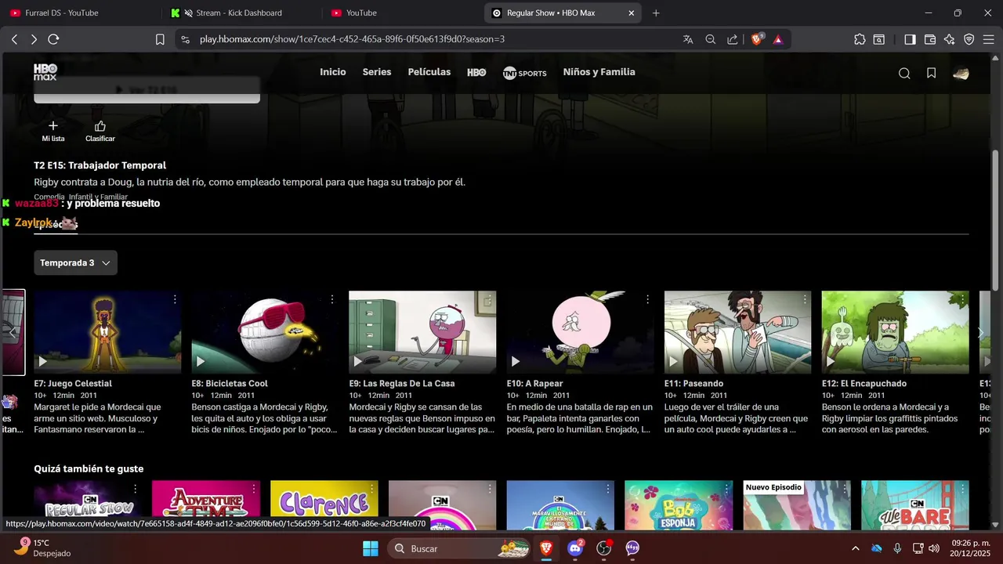Click the HBO Max logo
The width and height of the screenshot is (1003, 564).
(x=45, y=72)
